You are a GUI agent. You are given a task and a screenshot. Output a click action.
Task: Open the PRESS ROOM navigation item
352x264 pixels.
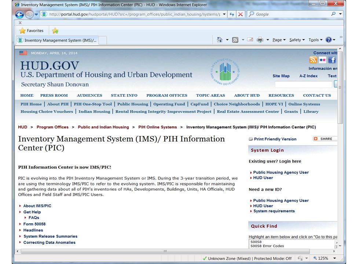point(54,95)
